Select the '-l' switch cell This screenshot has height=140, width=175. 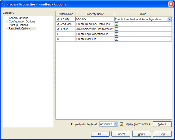(x=65, y=34)
